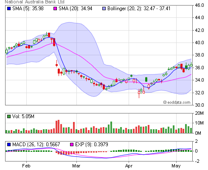The height and width of the screenshot is (170, 208).
Task: Click the May label on date axis
Action: point(176,166)
